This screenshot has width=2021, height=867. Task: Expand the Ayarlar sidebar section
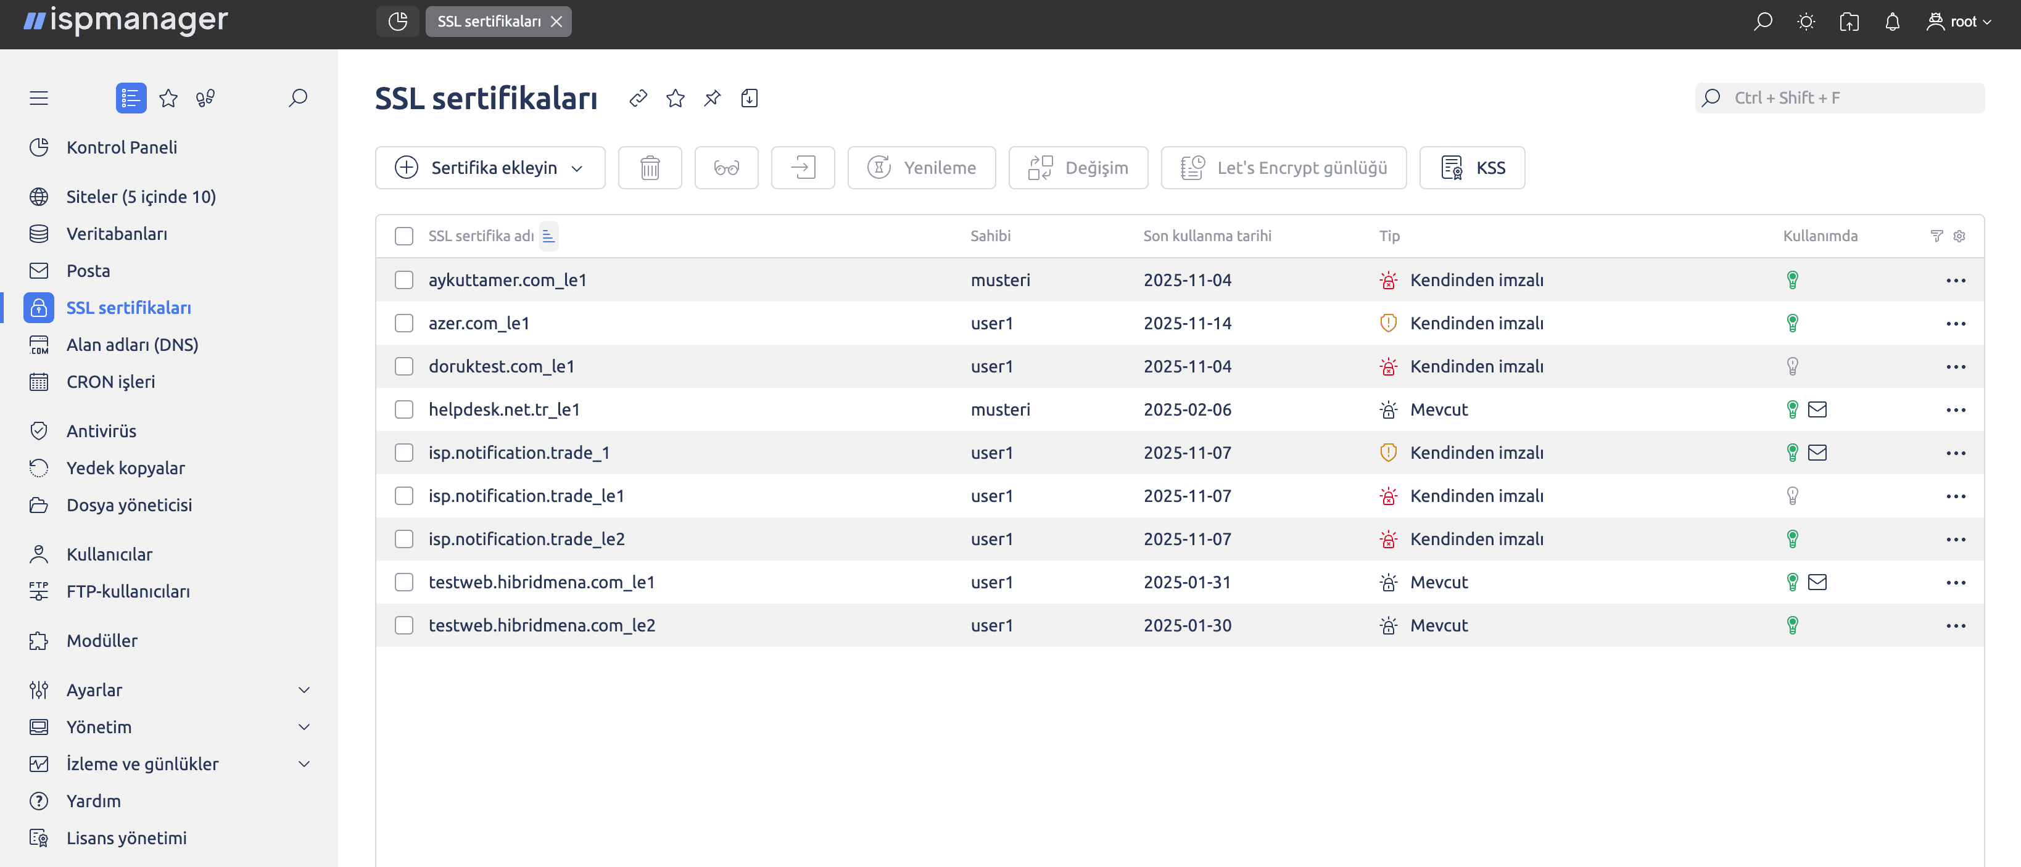tap(304, 690)
